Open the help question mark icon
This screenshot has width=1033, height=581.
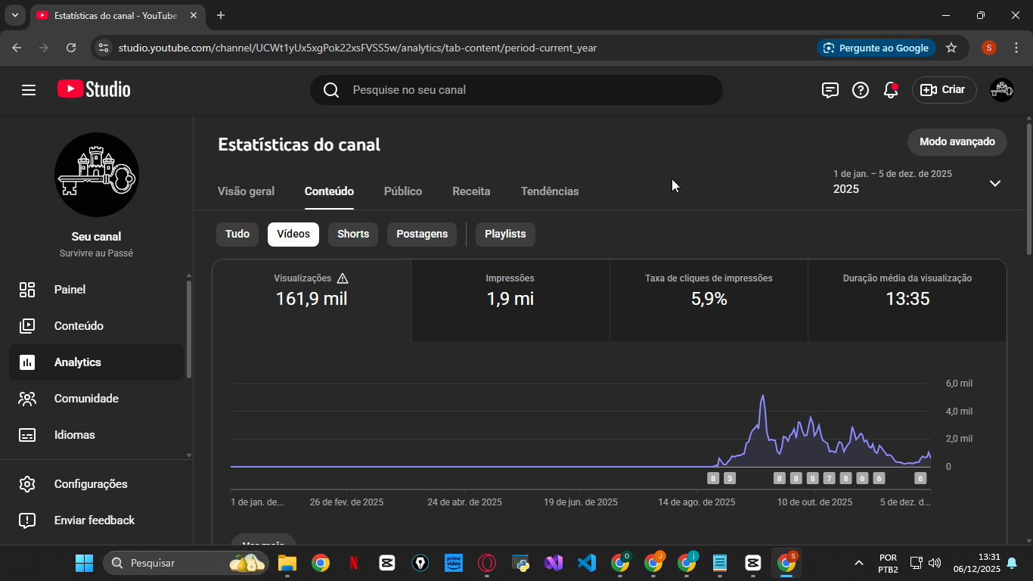[x=861, y=90]
